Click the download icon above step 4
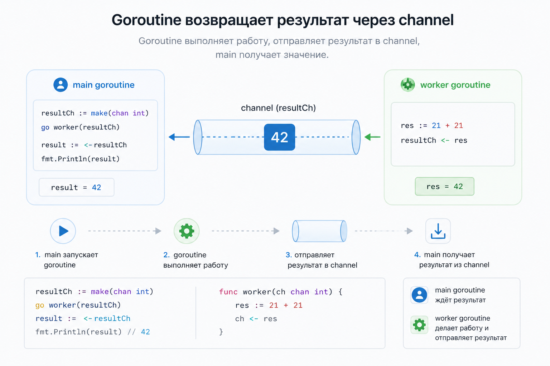This screenshot has height=366, width=550. tap(438, 231)
